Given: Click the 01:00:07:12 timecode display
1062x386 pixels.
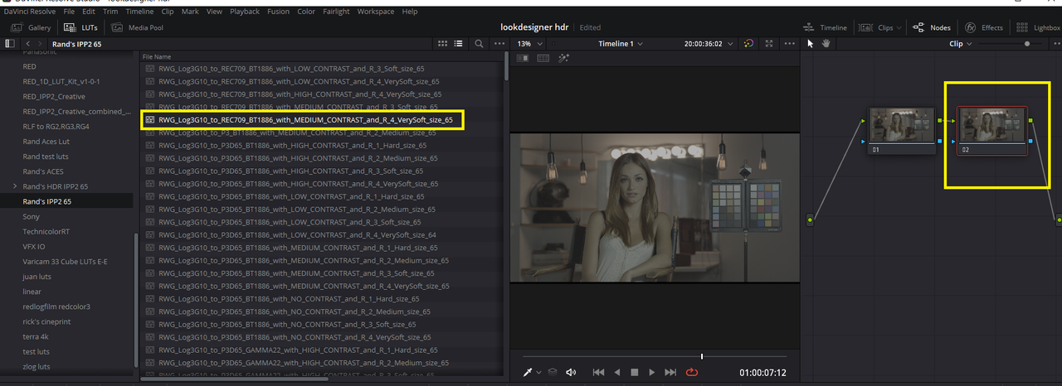Looking at the screenshot, I should point(762,373).
